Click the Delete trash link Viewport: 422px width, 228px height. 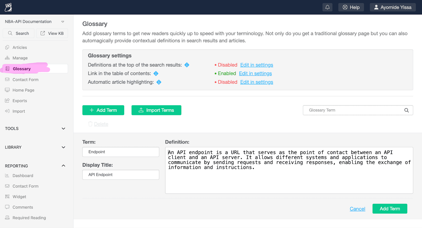click(x=98, y=124)
